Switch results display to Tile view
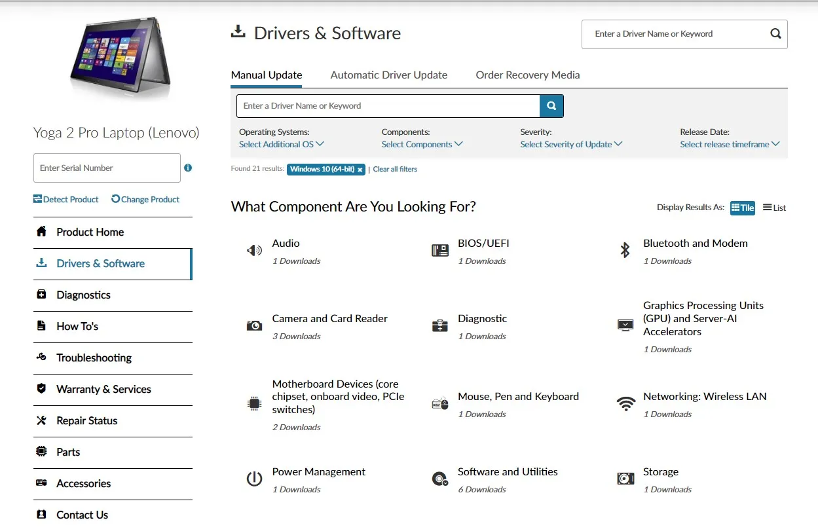The width and height of the screenshot is (818, 531). click(742, 208)
